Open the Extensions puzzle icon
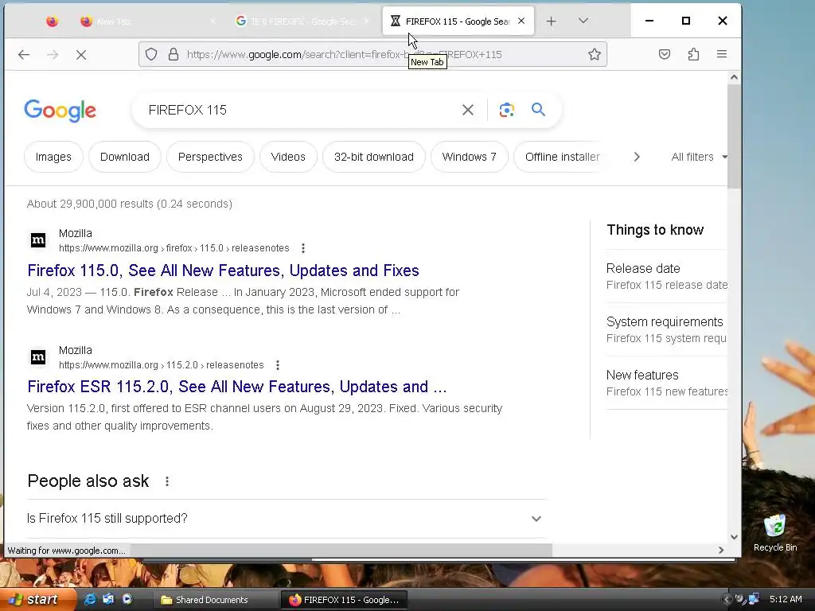The image size is (815, 611). click(x=693, y=54)
